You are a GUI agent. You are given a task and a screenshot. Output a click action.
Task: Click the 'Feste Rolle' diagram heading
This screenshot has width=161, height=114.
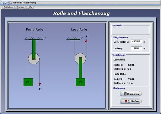[x=35, y=30]
